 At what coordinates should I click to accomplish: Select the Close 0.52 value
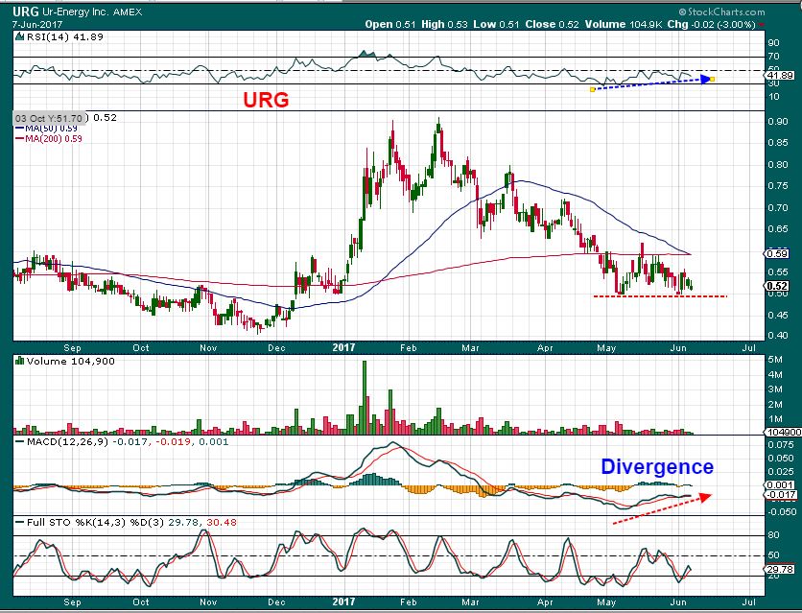550,24
